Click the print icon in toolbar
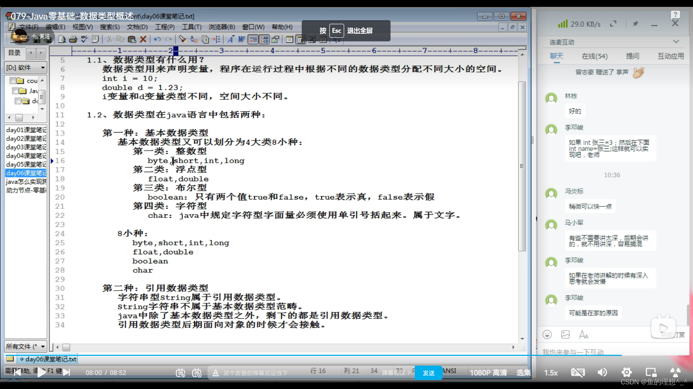The height and width of the screenshot is (389, 693). click(73, 39)
